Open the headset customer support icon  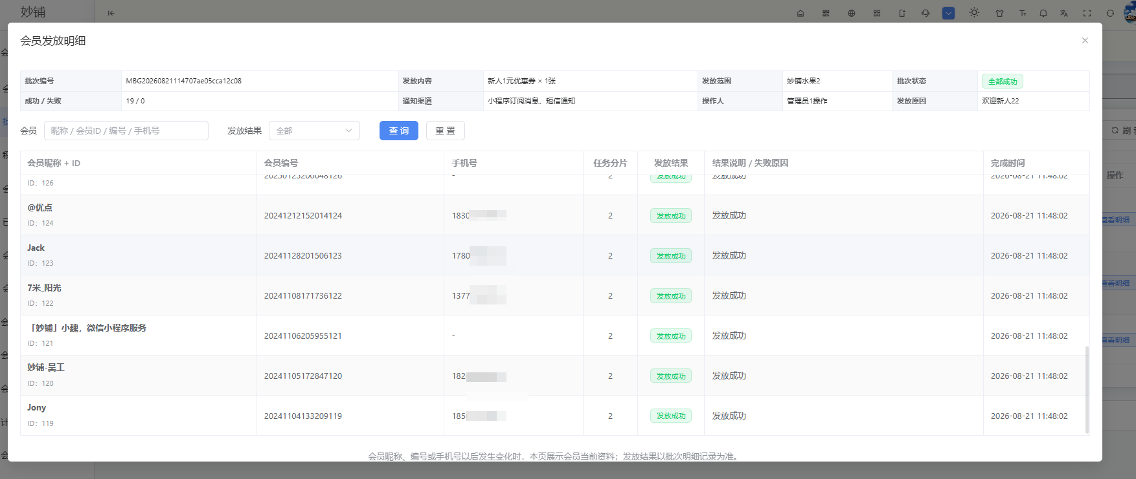tap(926, 13)
